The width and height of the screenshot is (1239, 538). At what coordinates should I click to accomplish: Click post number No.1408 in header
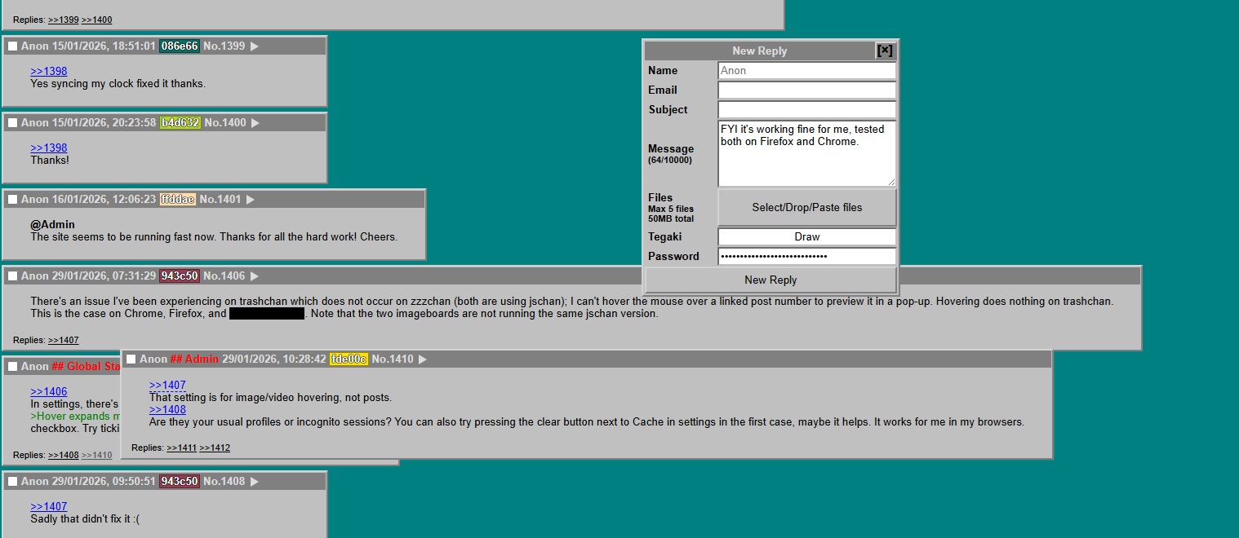[x=224, y=482]
